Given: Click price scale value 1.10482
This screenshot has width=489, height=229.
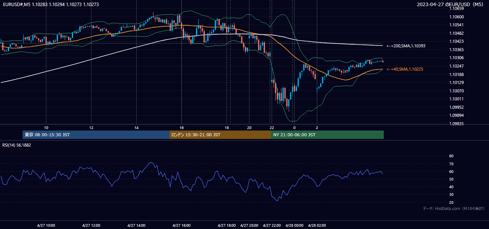Looking at the screenshot, I should tap(456, 33).
